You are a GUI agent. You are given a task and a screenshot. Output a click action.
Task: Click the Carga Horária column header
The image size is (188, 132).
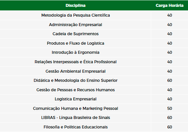[169, 6]
